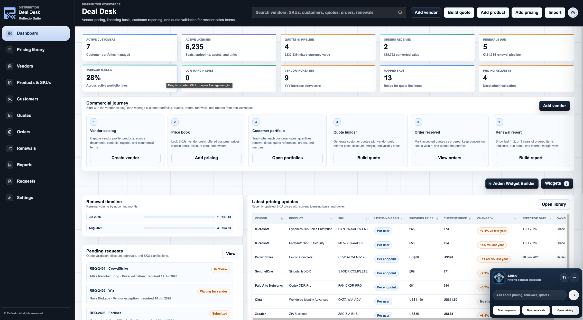Click the header Build quote button
Screen dimensions: 583x320
coord(459,13)
